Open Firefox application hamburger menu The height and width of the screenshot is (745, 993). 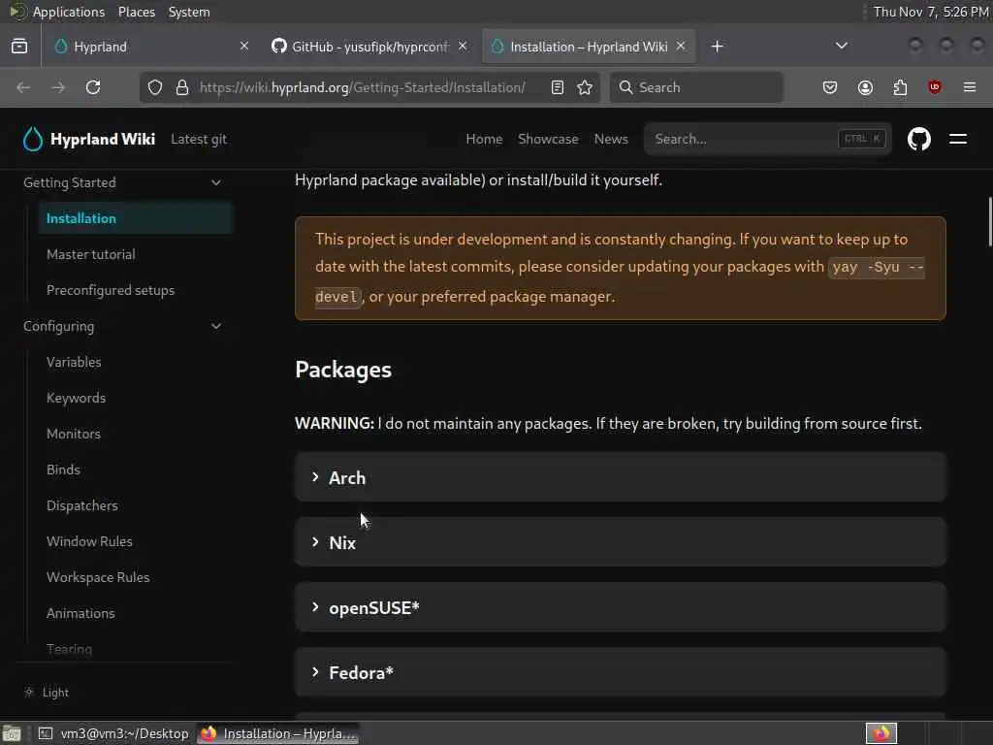pyautogui.click(x=970, y=87)
